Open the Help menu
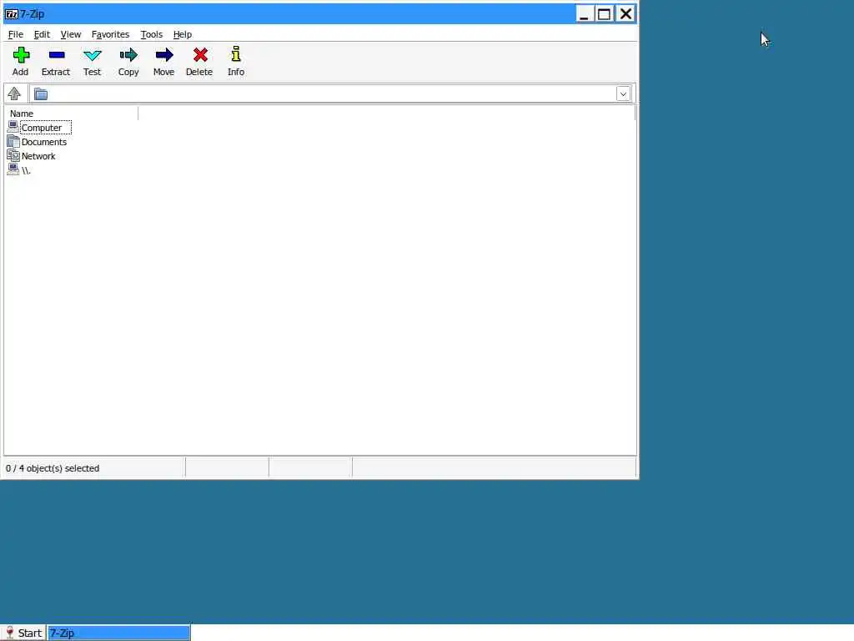 coord(183,34)
